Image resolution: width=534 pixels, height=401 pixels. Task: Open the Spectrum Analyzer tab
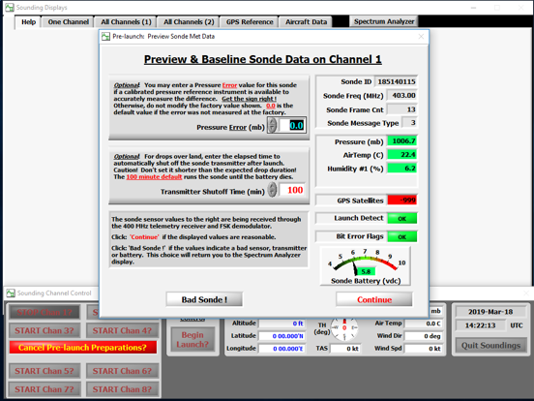[384, 21]
